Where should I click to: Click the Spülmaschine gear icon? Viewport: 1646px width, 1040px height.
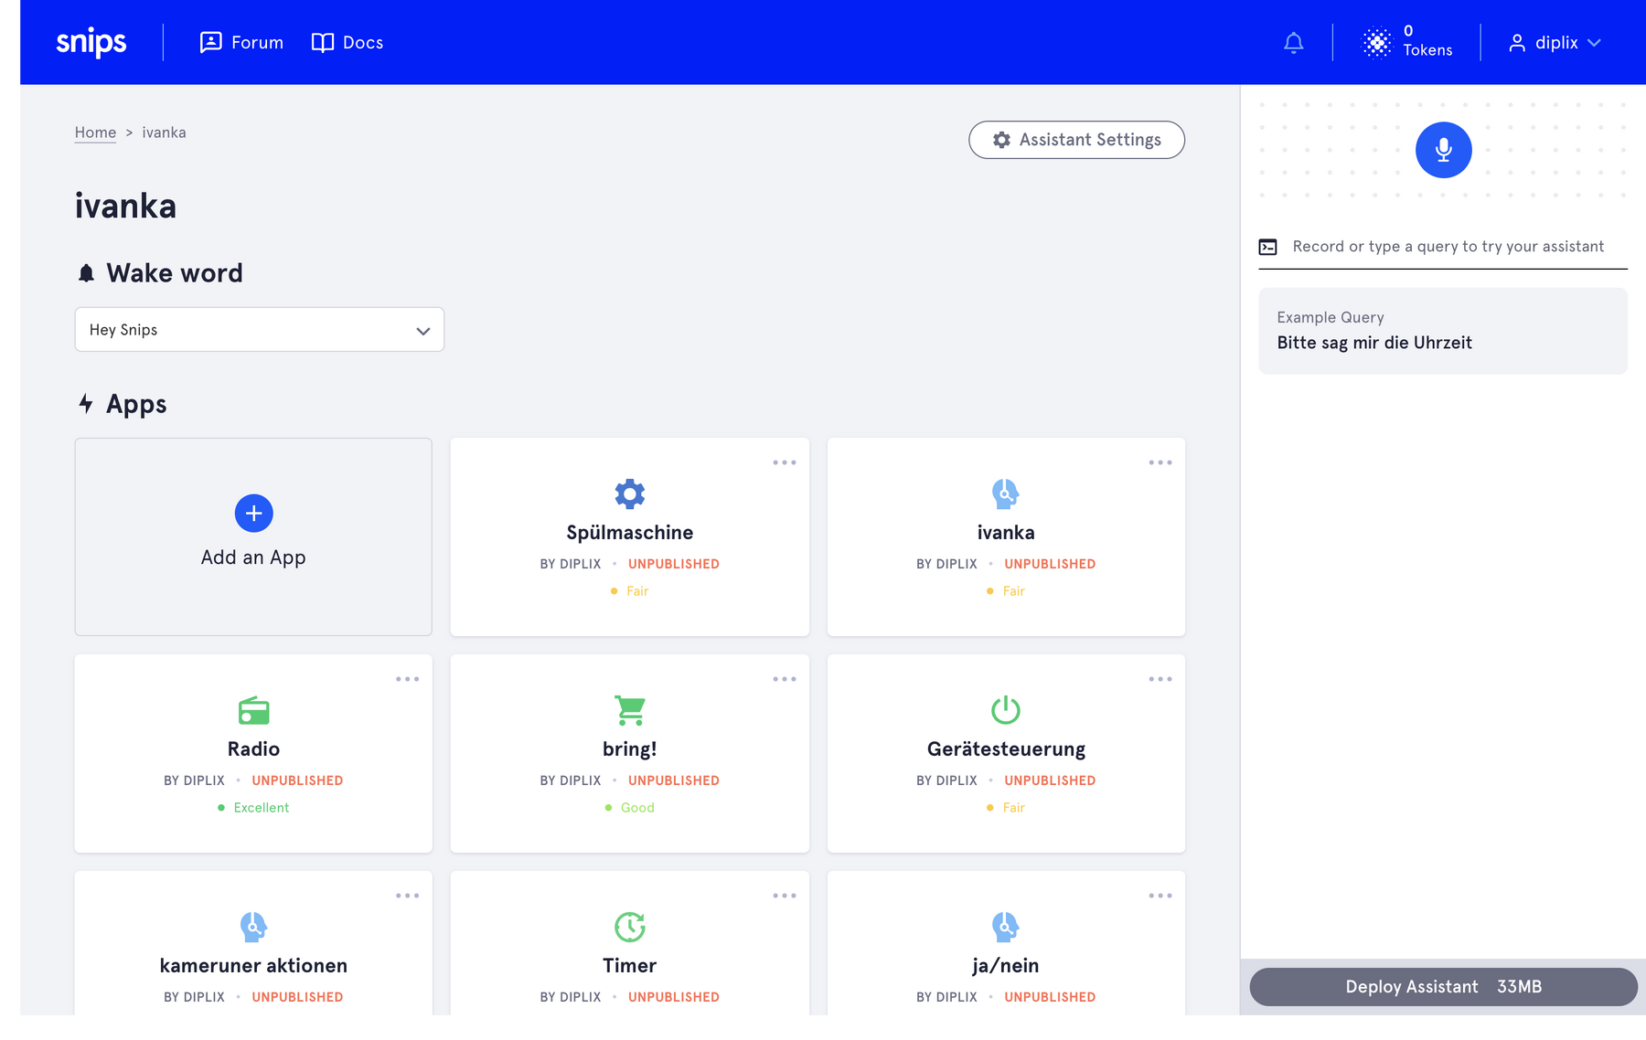coord(629,493)
